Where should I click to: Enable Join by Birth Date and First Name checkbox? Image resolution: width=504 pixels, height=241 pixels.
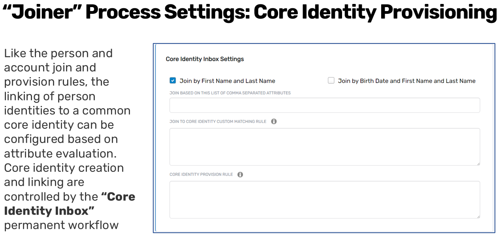pyautogui.click(x=331, y=81)
